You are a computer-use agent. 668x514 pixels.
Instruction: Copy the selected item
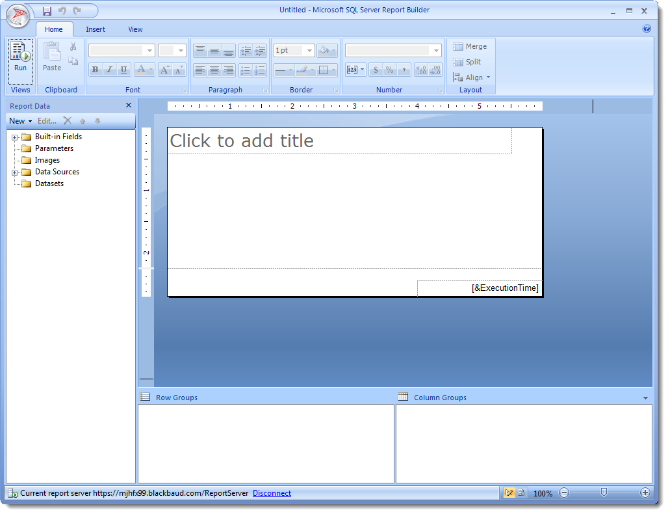pos(73,61)
